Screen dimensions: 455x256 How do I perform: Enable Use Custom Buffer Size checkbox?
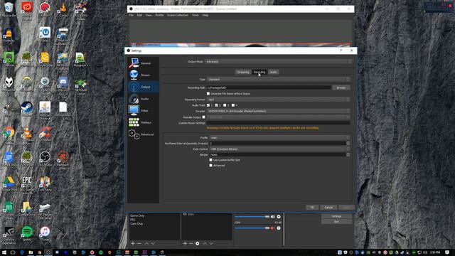[210, 160]
